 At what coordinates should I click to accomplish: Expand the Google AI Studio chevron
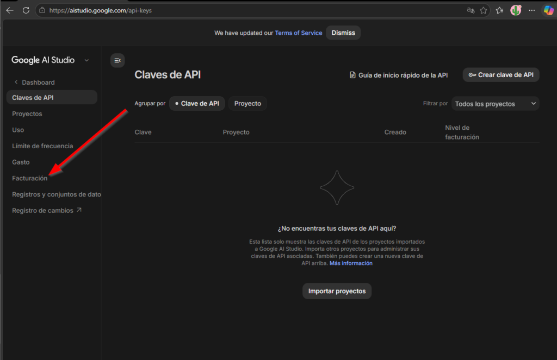click(86, 60)
